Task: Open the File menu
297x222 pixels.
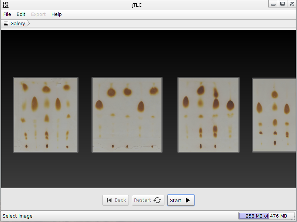Action: click(7, 14)
